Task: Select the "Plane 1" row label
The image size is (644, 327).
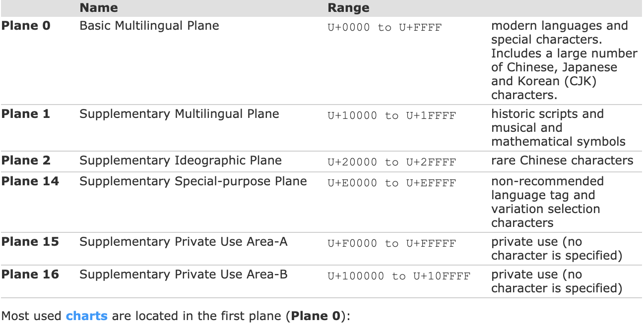Action: click(x=26, y=114)
